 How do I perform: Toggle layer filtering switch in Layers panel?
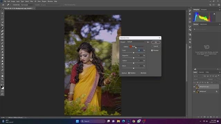pos(219,76)
